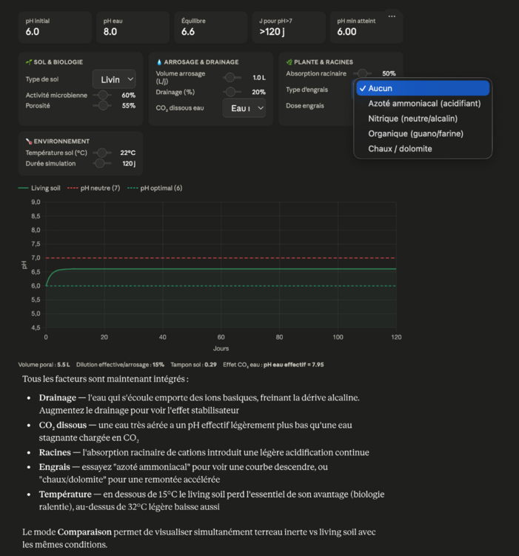
Task: Click the Tampon sol 0.29 stat
Action: pyautogui.click(x=193, y=365)
